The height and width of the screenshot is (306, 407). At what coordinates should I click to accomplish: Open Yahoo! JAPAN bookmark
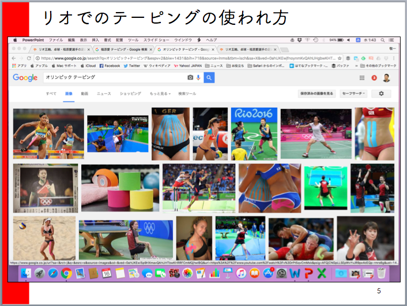coord(188,66)
